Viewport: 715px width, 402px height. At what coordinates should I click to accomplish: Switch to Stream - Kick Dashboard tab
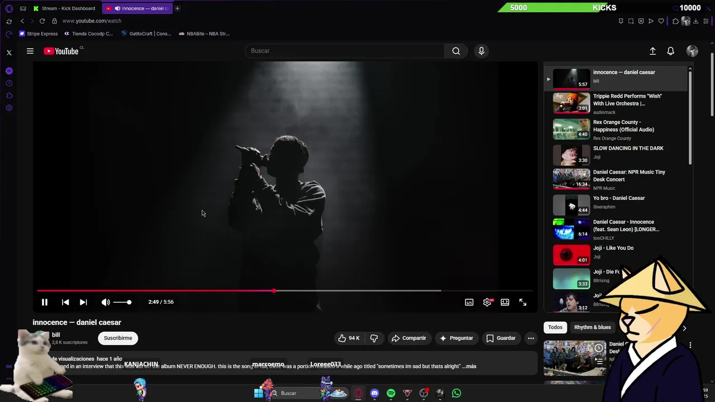coord(64,8)
